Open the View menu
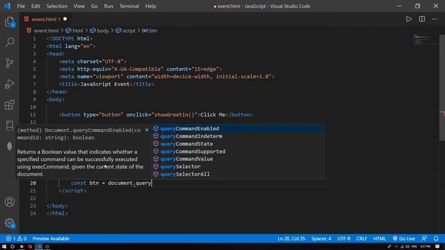The image size is (445, 250). click(79, 6)
